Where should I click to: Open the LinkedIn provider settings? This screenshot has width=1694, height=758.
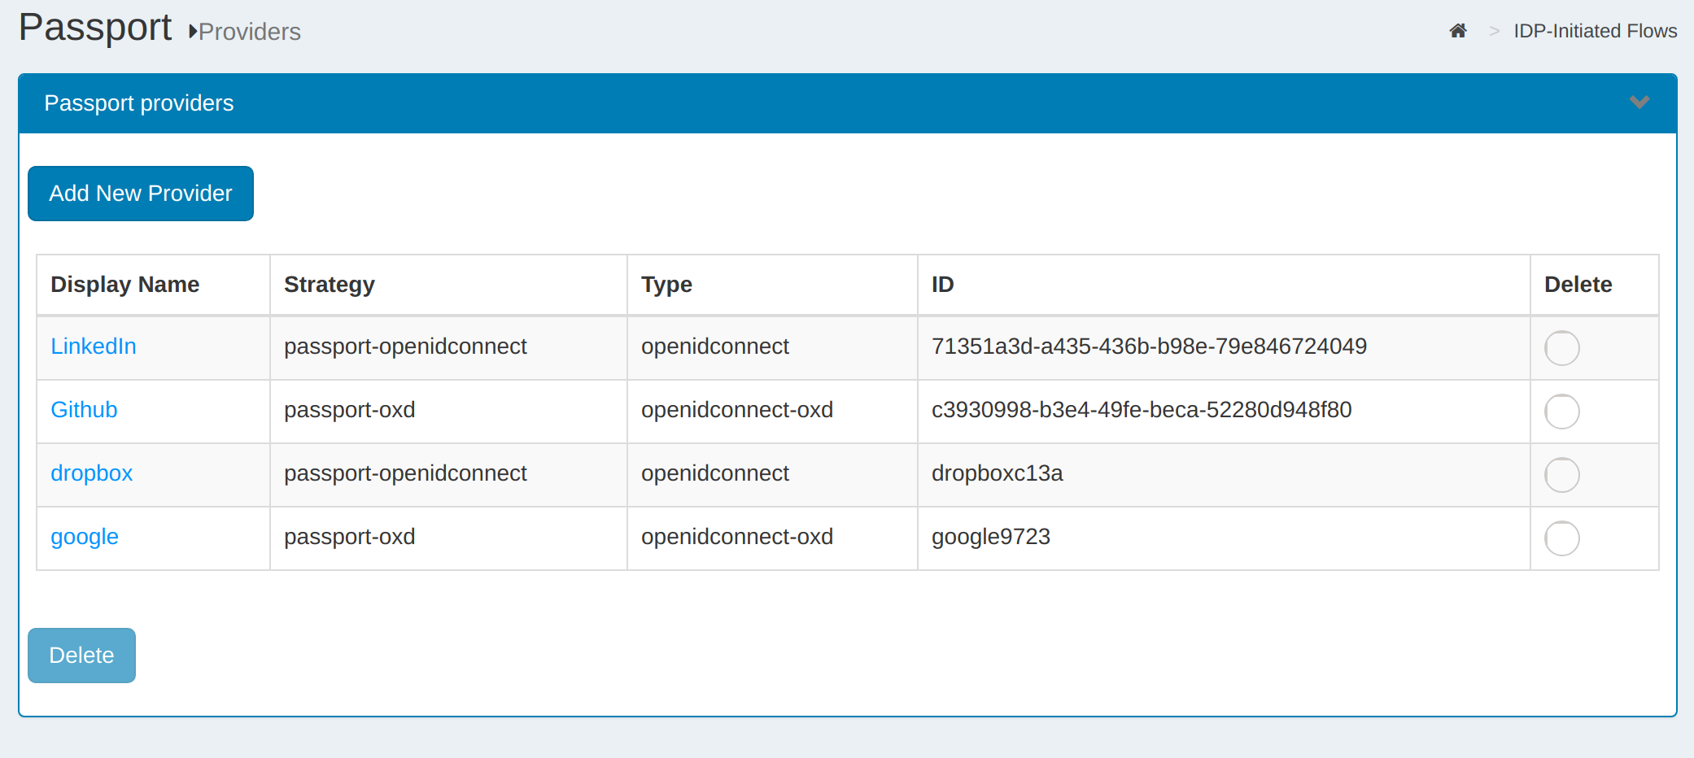(93, 346)
